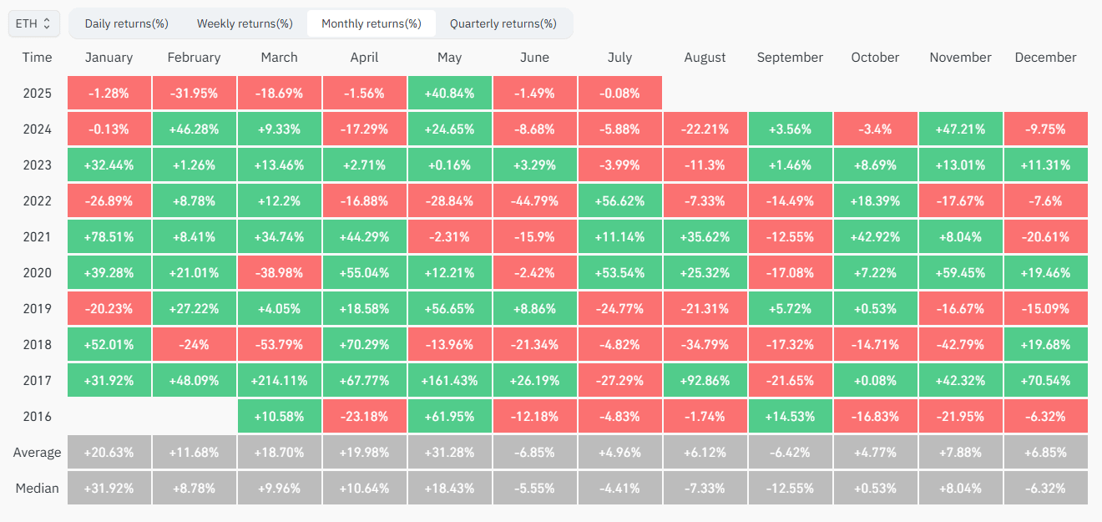
Task: Click the Time header label
Action: [37, 58]
